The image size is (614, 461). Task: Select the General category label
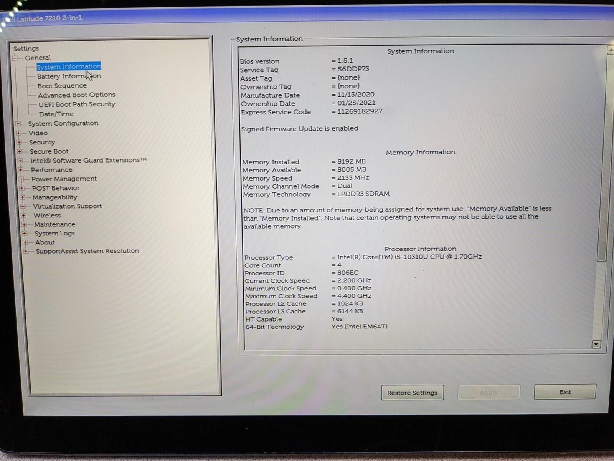click(38, 58)
